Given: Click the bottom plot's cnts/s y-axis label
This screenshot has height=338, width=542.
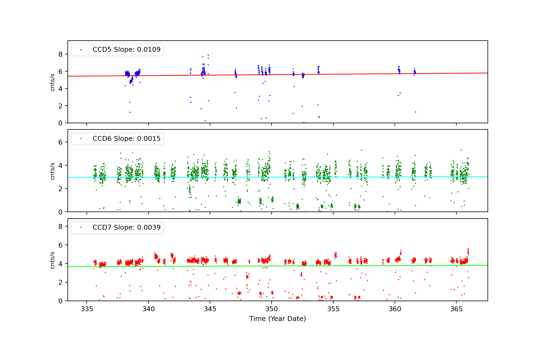Looking at the screenshot, I should pyautogui.click(x=53, y=260).
